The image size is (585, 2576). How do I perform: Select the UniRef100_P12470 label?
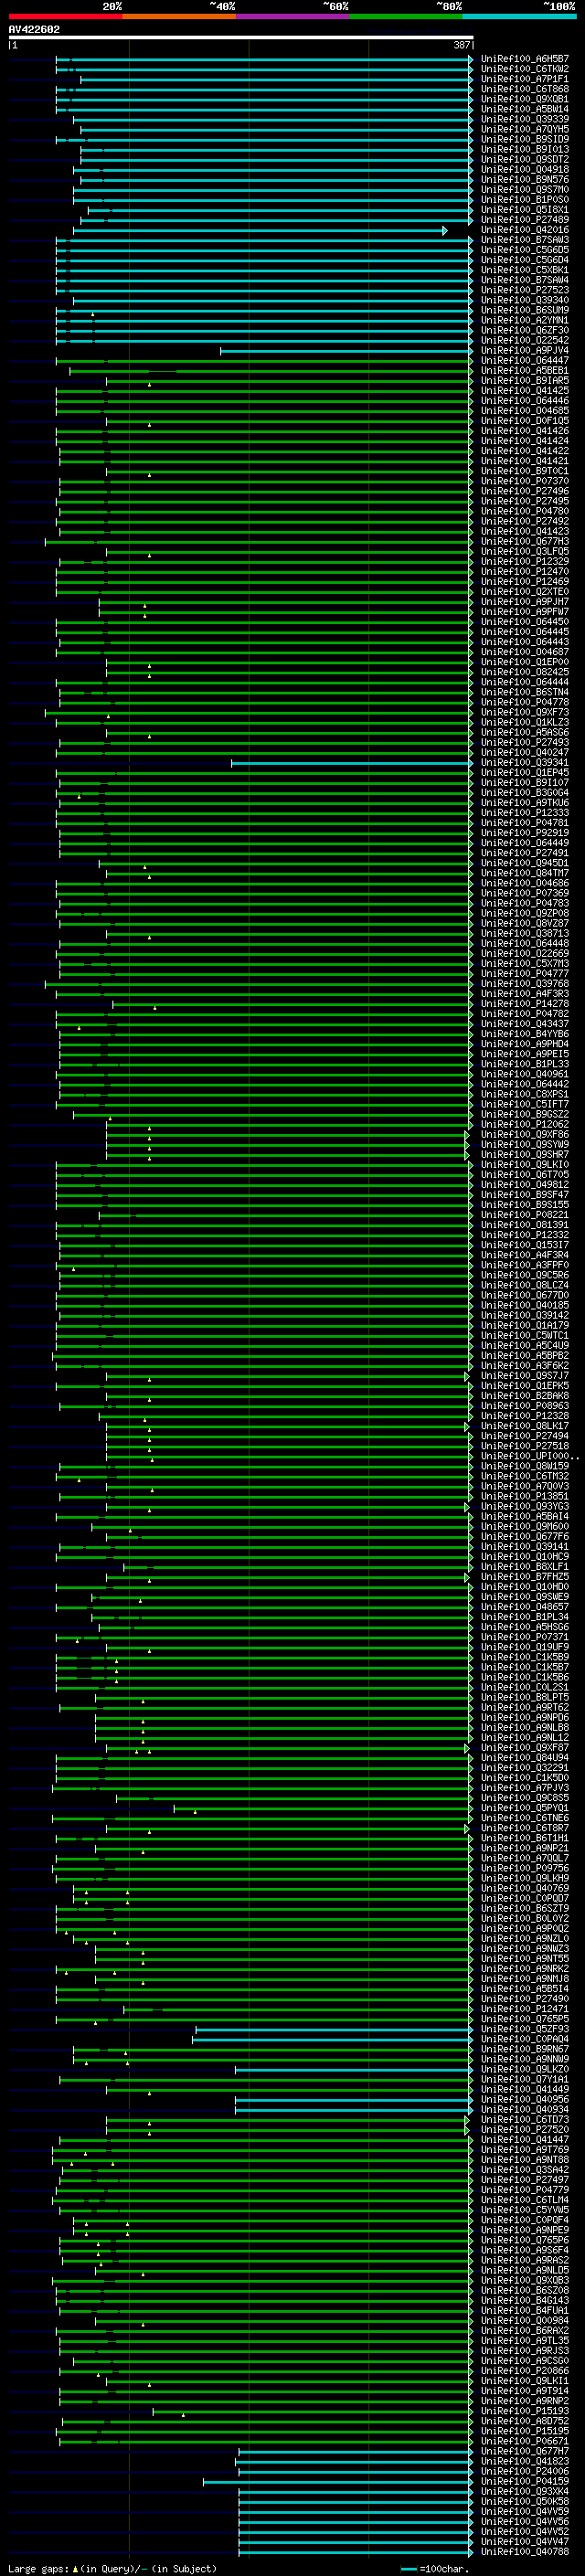pos(525,572)
